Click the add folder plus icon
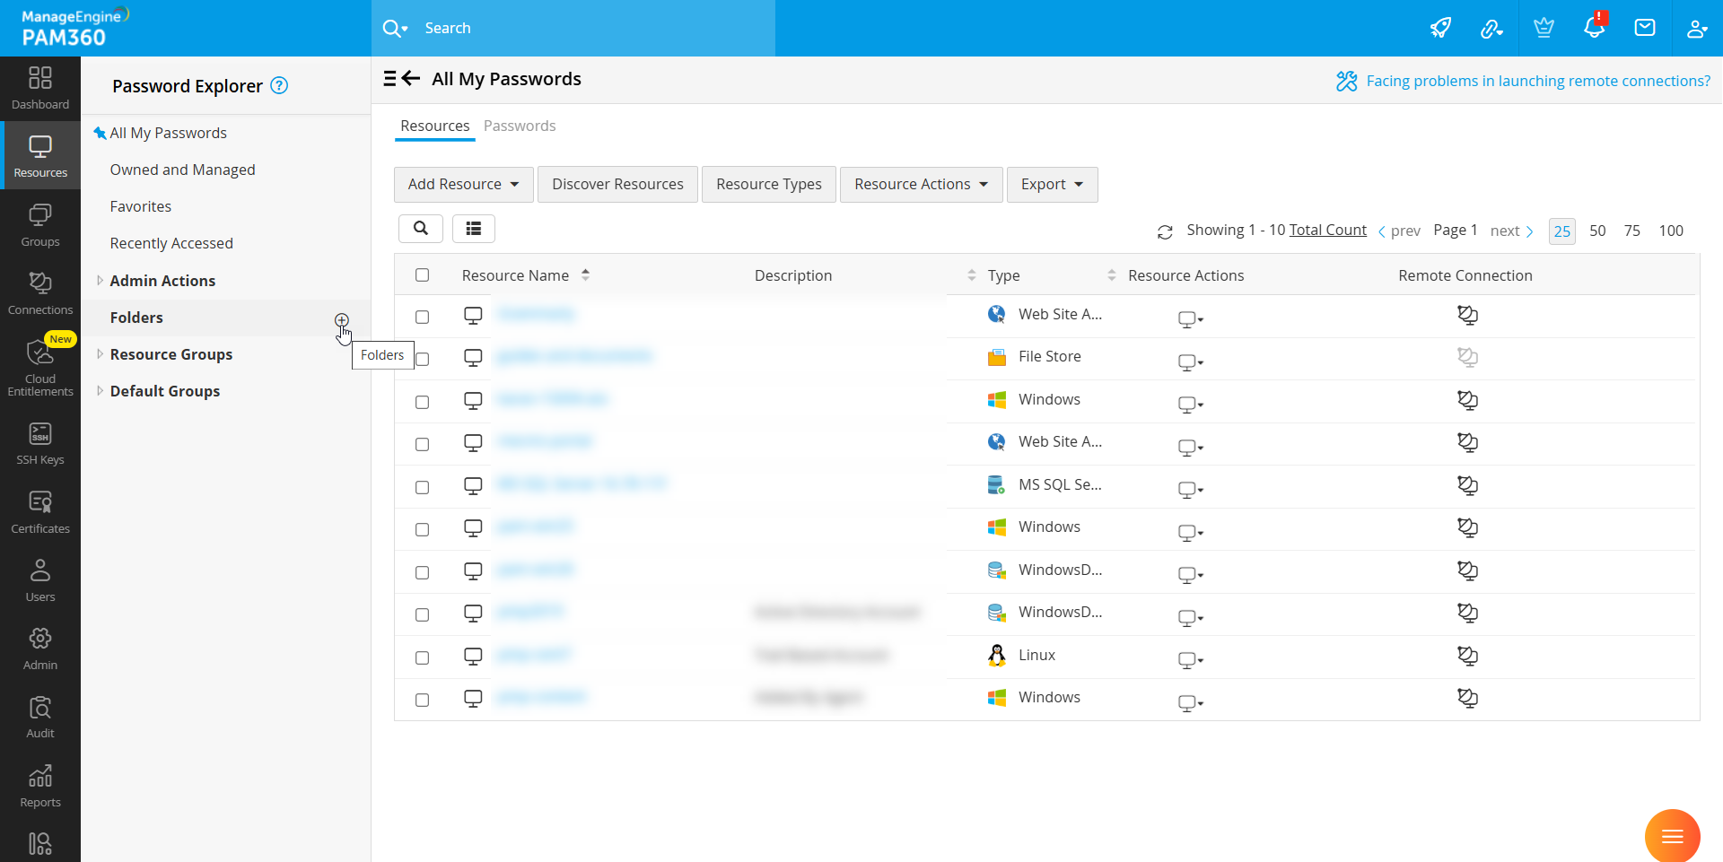Screen dimensions: 1723x862 point(341,320)
